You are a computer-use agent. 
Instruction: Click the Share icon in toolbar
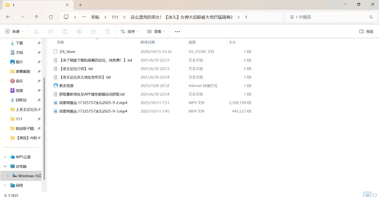(x=93, y=32)
